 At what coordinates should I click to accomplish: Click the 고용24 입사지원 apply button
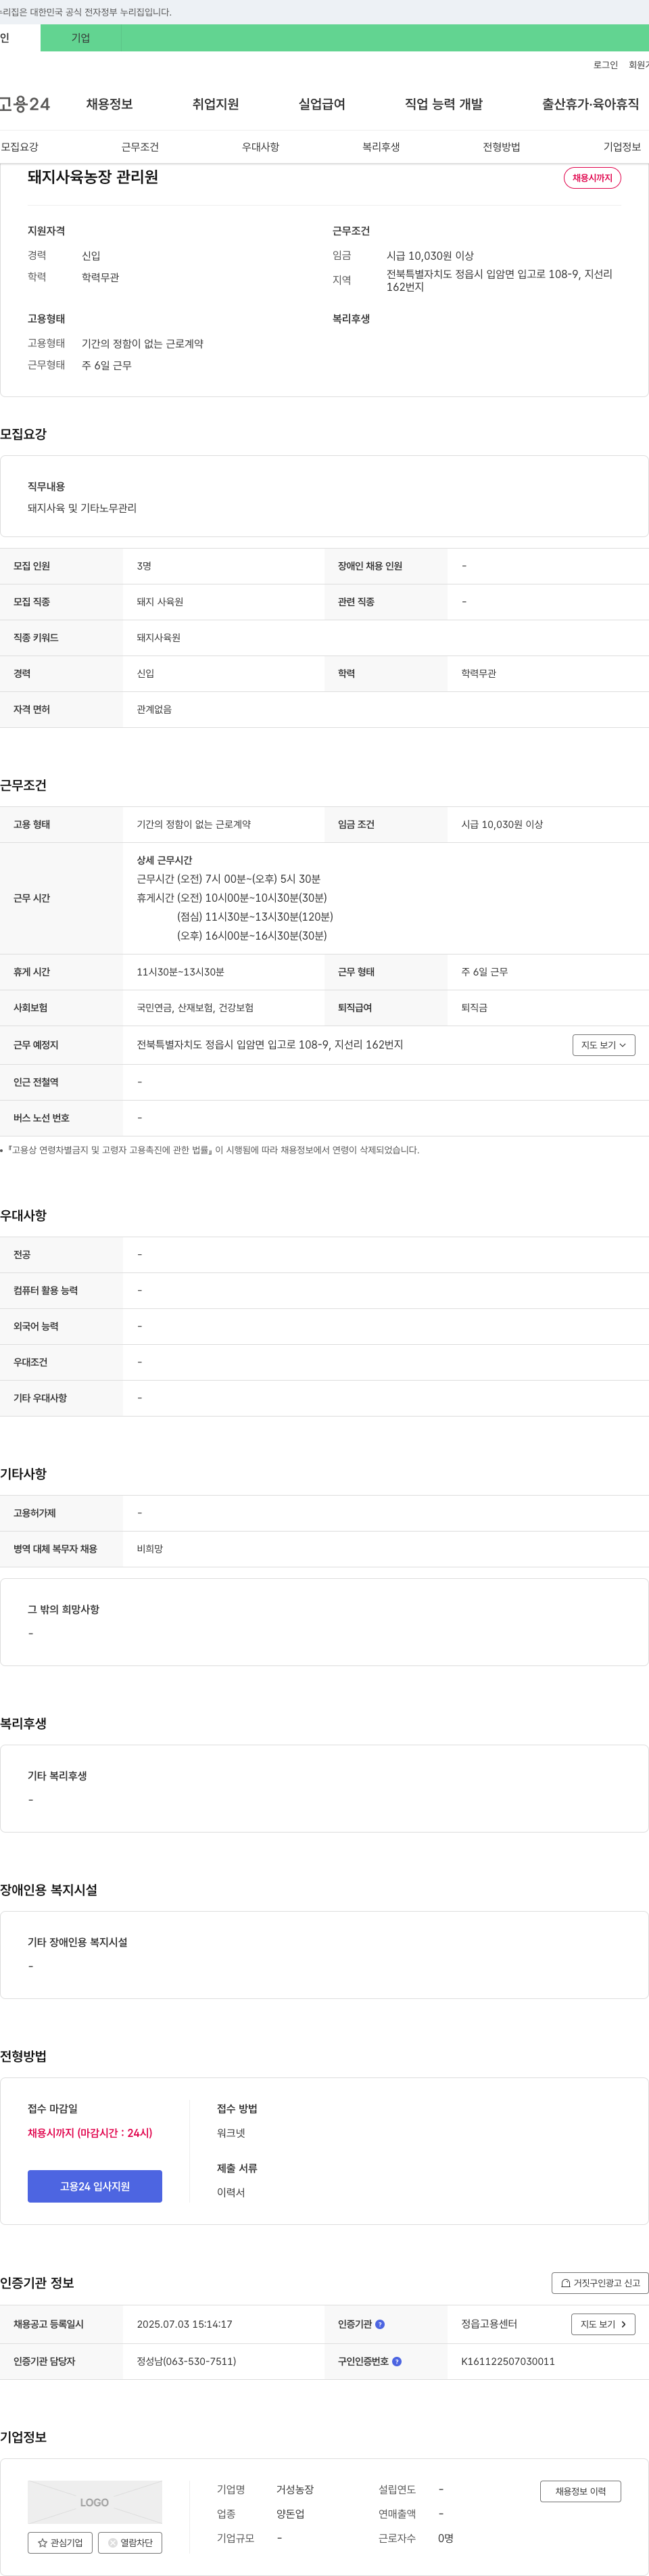point(95,2186)
